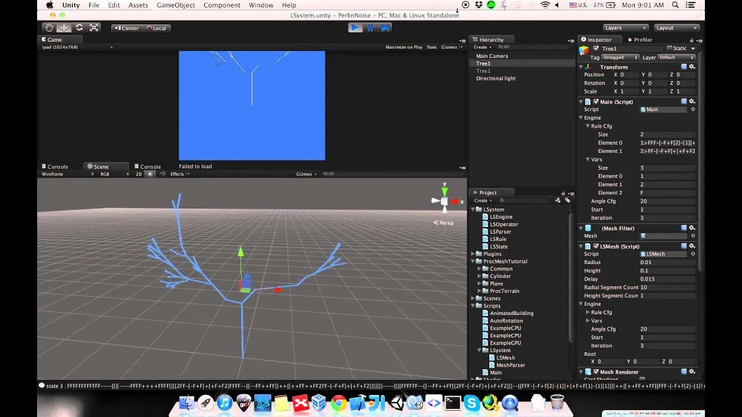This screenshot has width=742, height=417.
Task: Toggle scene audio speaker icon
Action: (162, 174)
